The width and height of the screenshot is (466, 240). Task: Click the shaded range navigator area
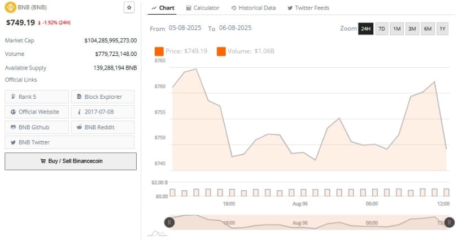point(310,222)
